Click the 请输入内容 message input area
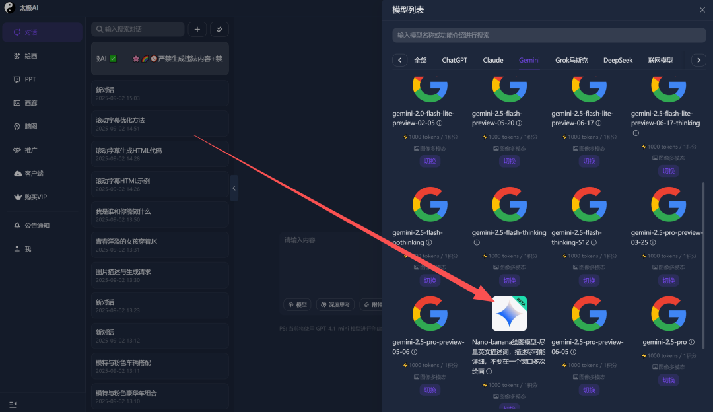 click(331, 263)
